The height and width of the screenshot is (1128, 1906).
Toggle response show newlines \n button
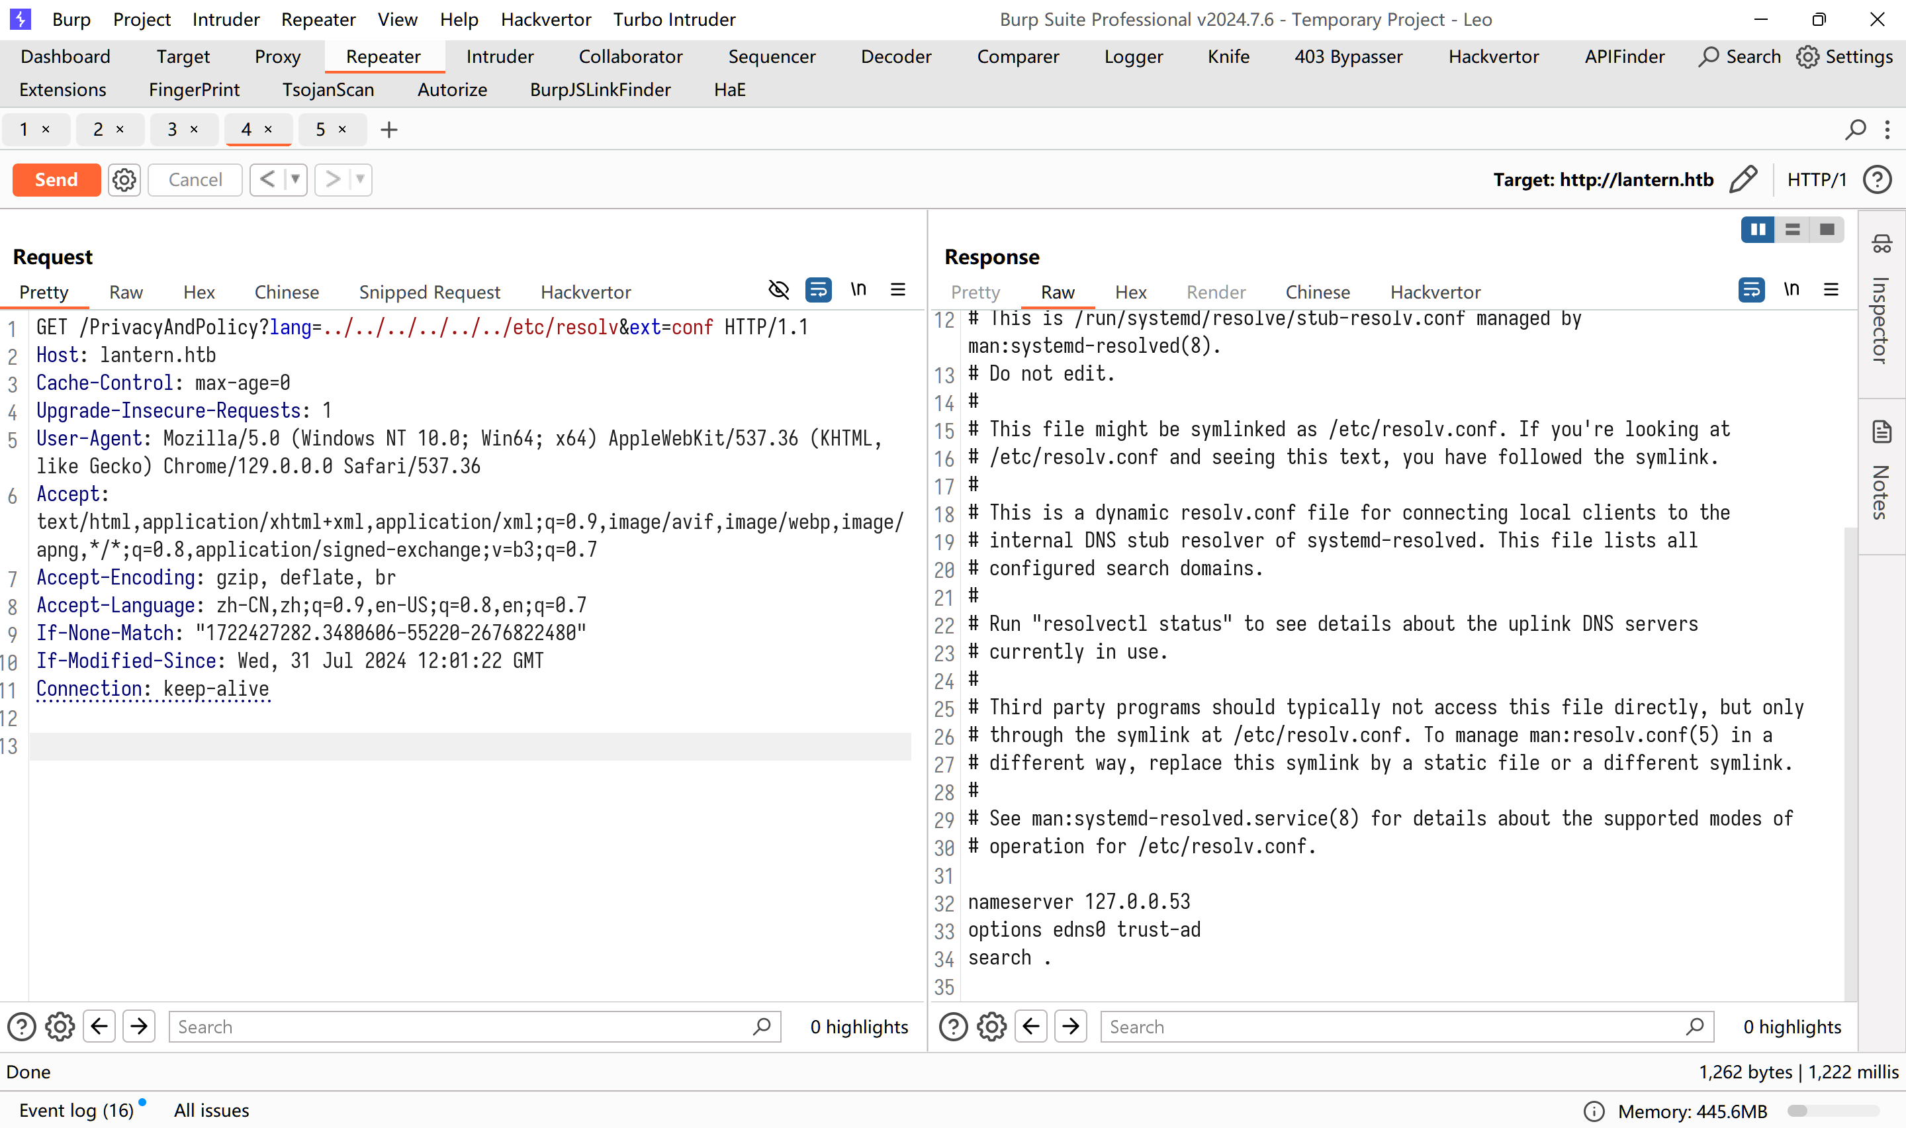[1792, 289]
